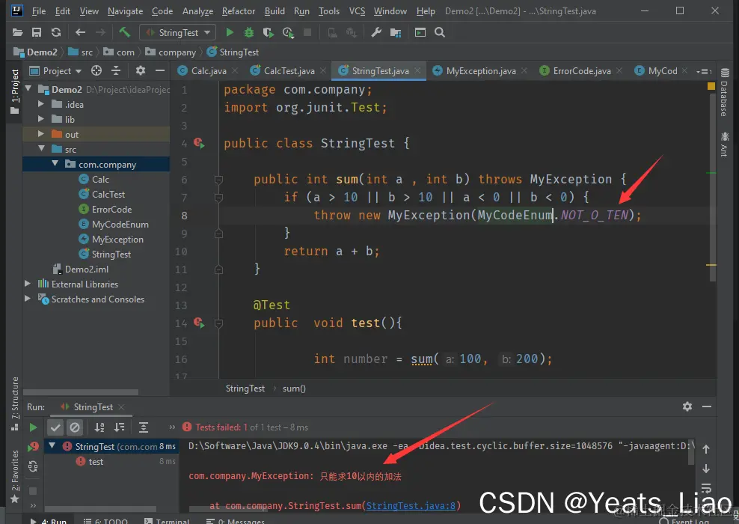The image size is (739, 524).
Task: Follow StringTest.java:8 stack trace link
Action: [x=411, y=505]
